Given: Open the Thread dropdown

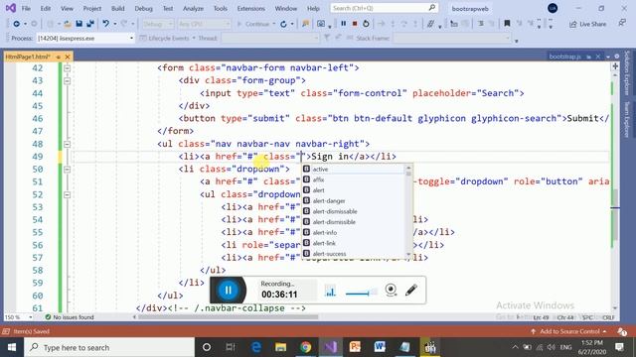Looking at the screenshot, I should [270, 38].
